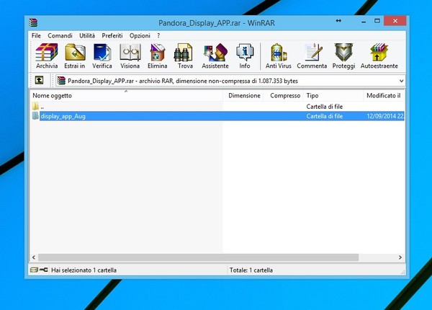Click the Archivia toolbar icon
The width and height of the screenshot is (432, 310).
pos(47,56)
